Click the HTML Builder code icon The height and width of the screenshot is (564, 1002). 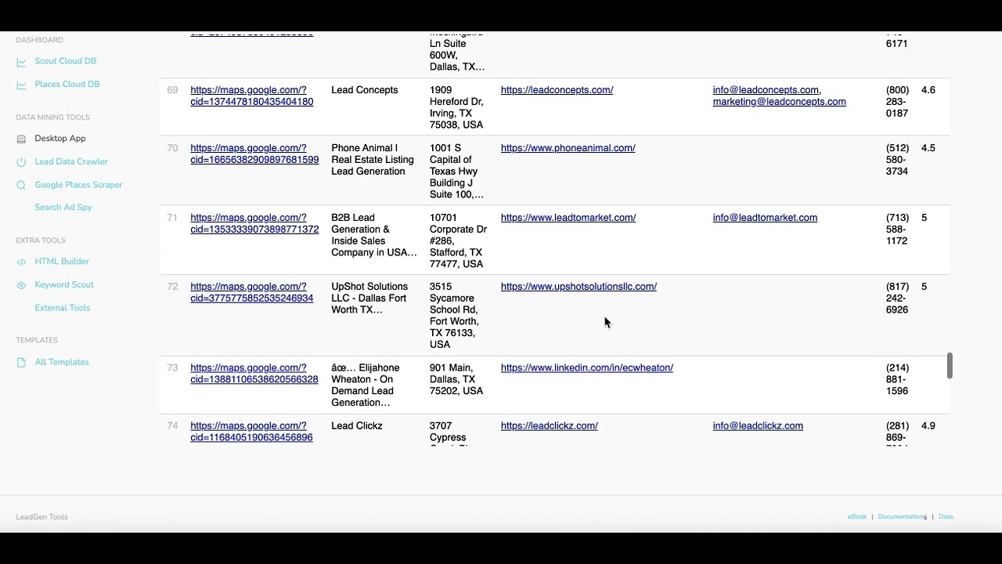(x=21, y=262)
